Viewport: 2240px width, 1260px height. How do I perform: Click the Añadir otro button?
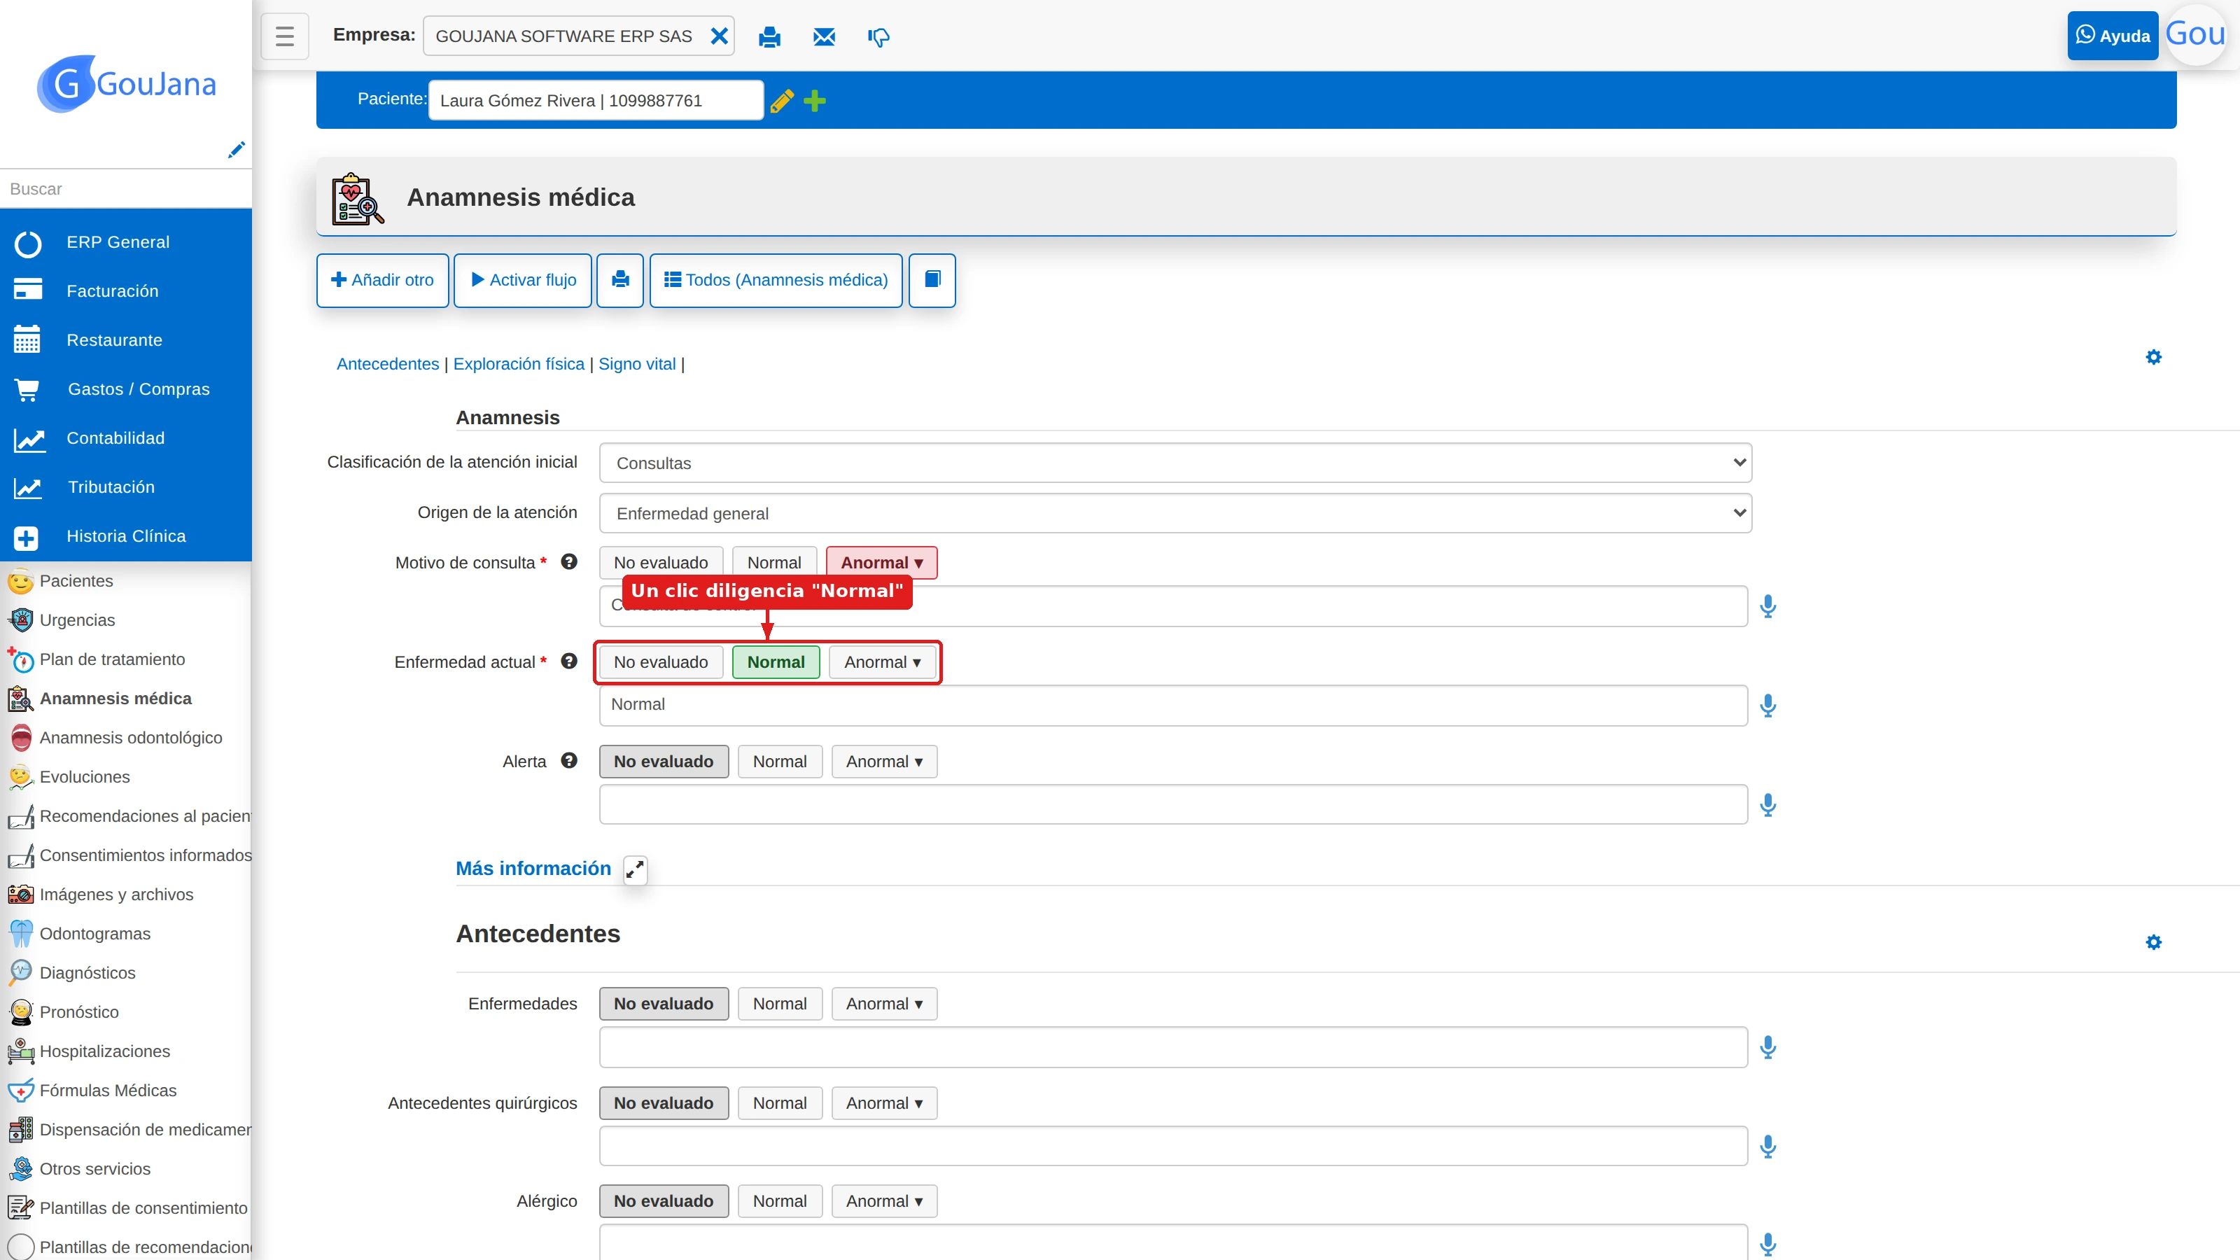[383, 280]
